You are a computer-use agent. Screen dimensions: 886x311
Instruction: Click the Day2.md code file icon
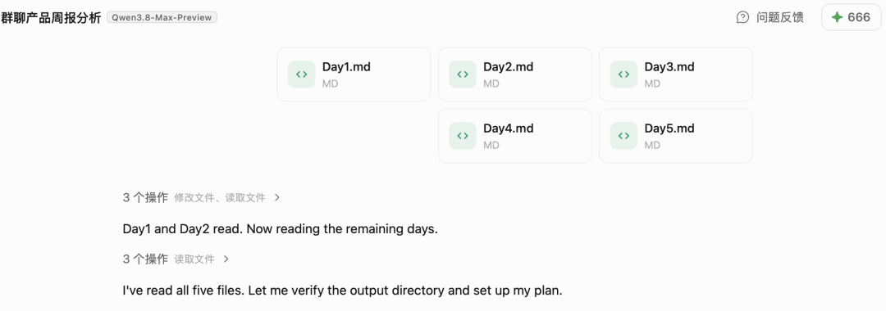pos(463,74)
